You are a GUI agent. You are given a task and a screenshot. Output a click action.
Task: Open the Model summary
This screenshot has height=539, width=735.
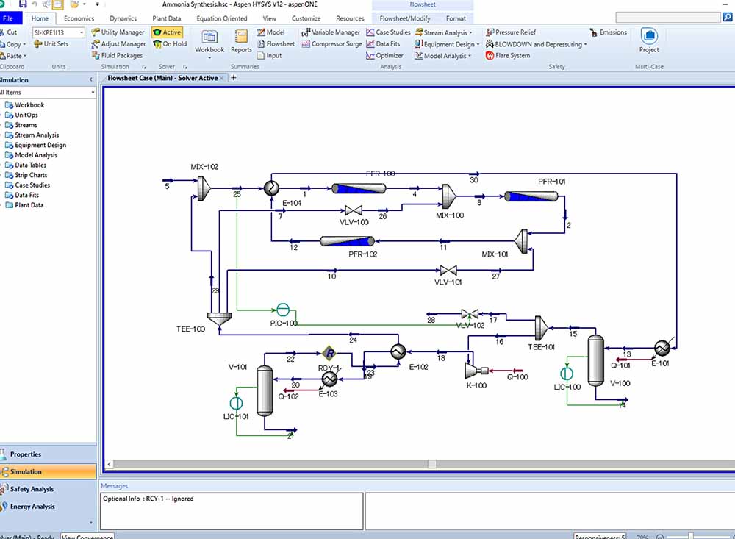pos(271,32)
